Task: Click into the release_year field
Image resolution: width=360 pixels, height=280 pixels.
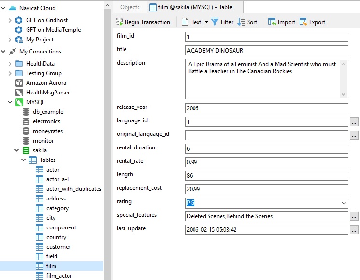Action: (x=266, y=108)
